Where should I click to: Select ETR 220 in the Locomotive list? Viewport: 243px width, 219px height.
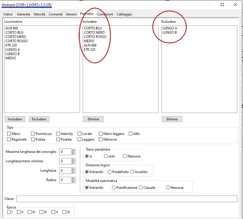[11, 45]
